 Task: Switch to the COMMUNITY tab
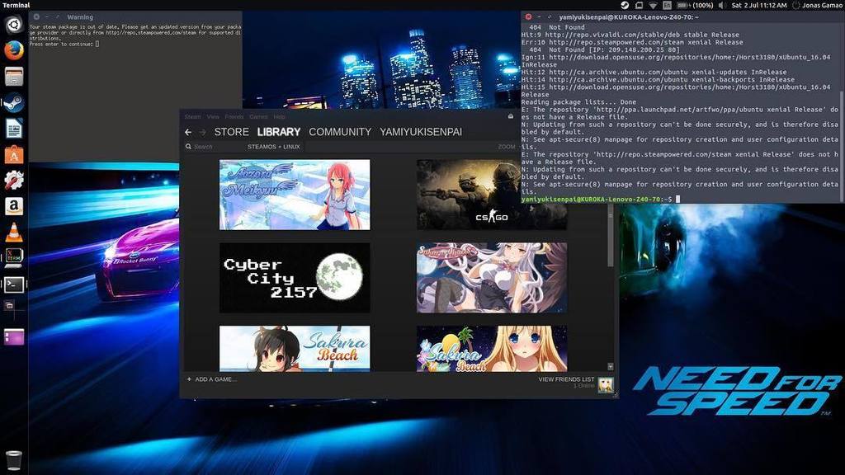pyautogui.click(x=340, y=132)
